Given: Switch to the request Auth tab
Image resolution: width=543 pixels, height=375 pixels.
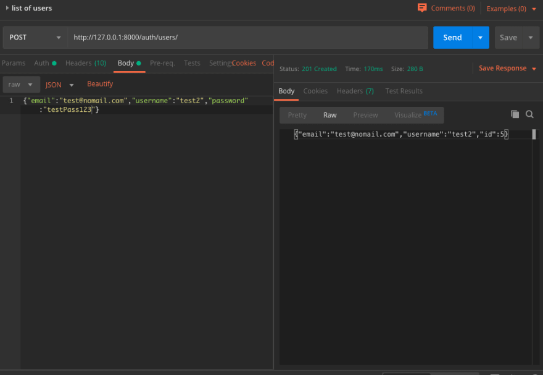Looking at the screenshot, I should (x=45, y=63).
